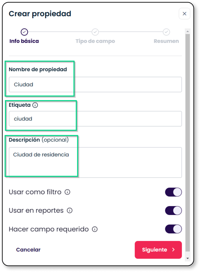Go to the Tipo de campo step label

point(95,41)
